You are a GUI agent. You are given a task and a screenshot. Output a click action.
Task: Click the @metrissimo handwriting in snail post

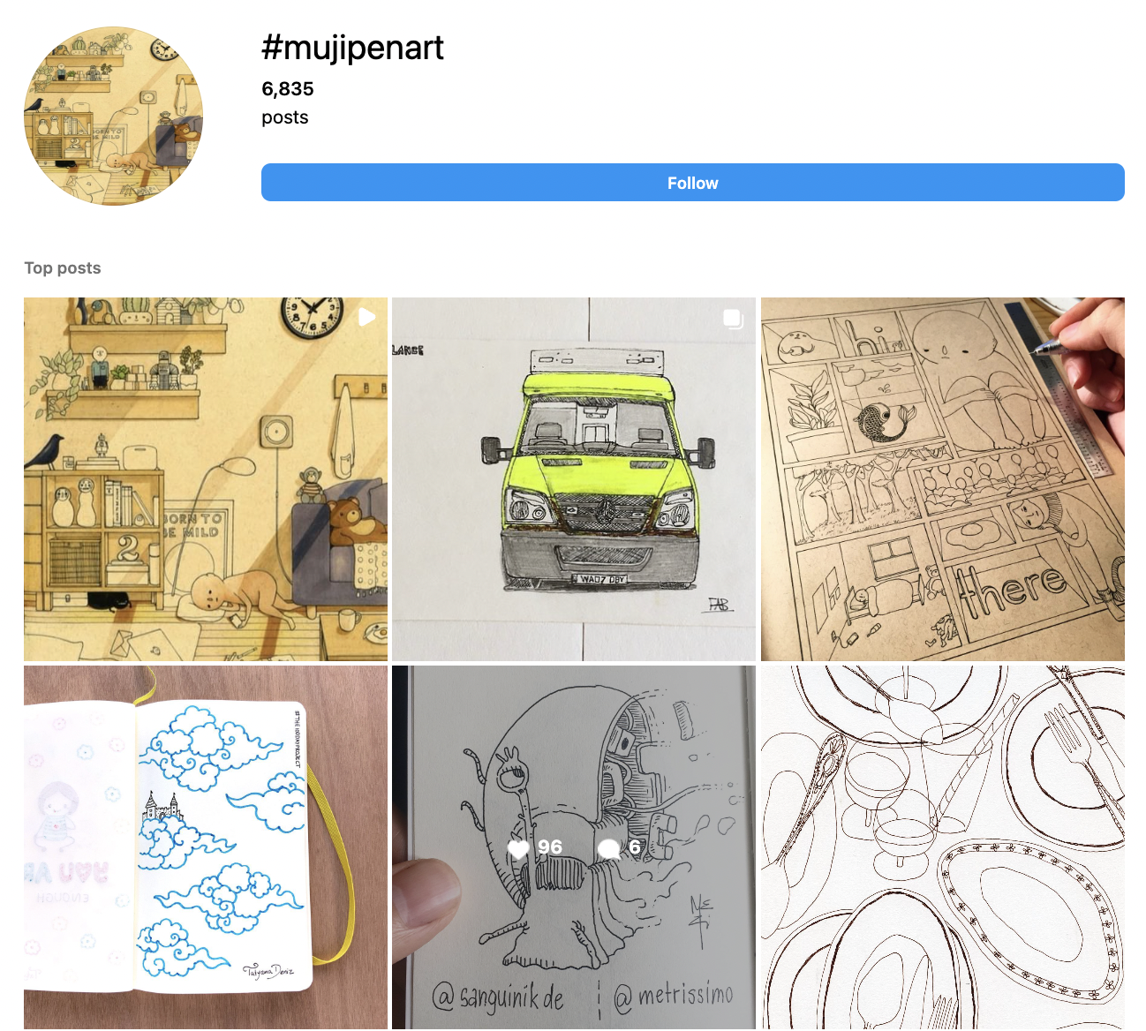click(674, 996)
